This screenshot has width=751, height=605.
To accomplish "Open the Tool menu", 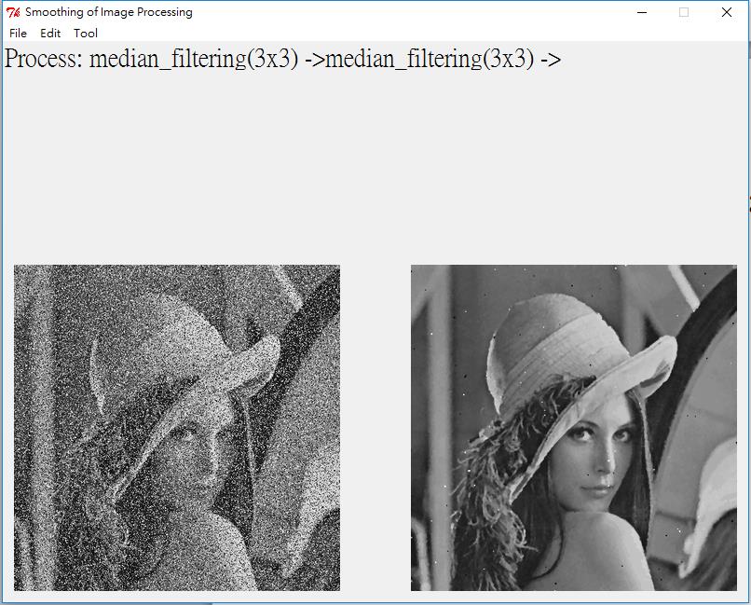I will (86, 33).
